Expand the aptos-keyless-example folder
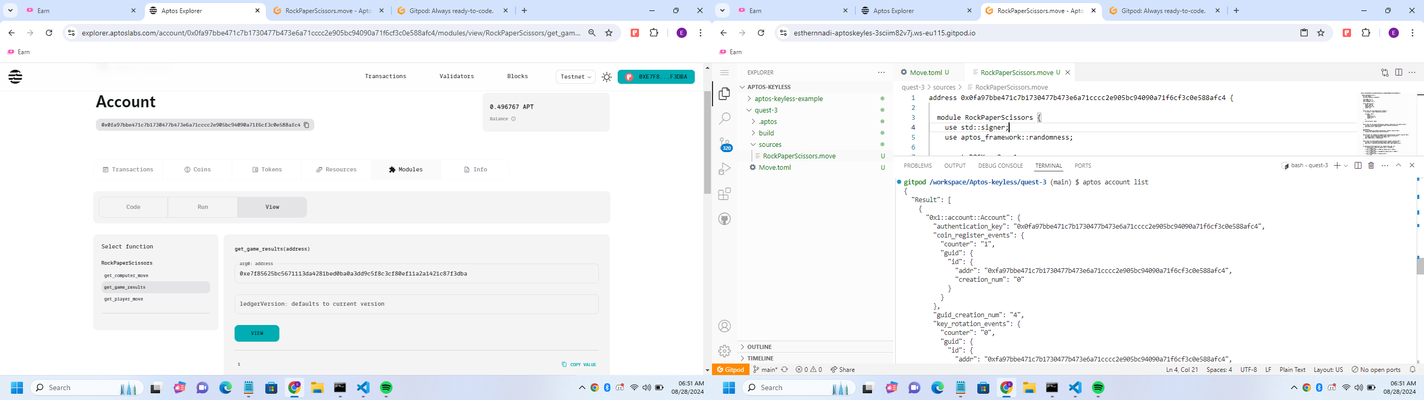Image resolution: width=1424 pixels, height=400 pixels. tap(788, 99)
